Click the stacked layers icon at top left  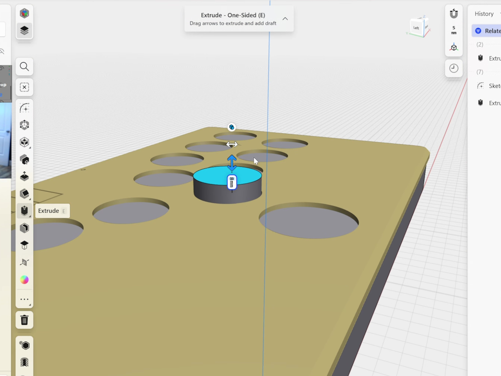24,31
